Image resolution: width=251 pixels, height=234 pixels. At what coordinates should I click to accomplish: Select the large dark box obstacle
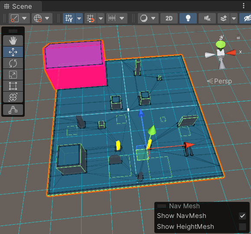coord(71,159)
